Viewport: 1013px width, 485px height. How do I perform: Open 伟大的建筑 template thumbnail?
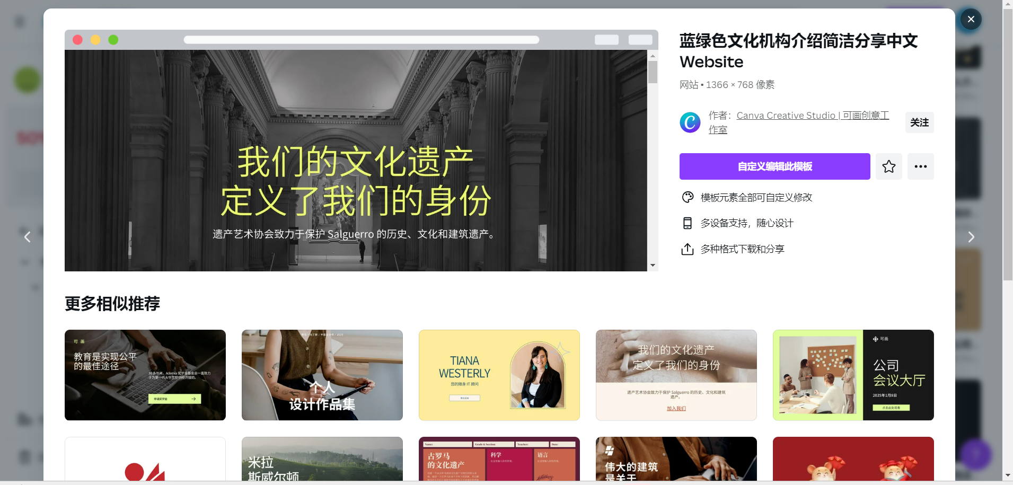pos(676,459)
